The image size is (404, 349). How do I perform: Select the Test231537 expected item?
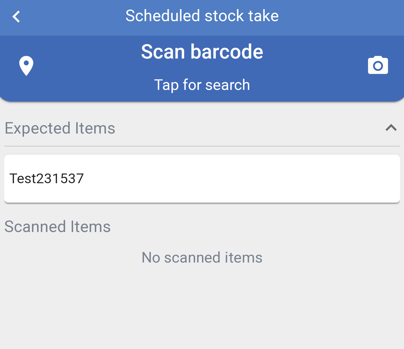(x=202, y=179)
